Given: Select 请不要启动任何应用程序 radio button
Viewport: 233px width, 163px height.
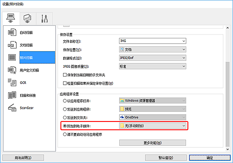Looking at the screenshot, I should [x=65, y=134].
